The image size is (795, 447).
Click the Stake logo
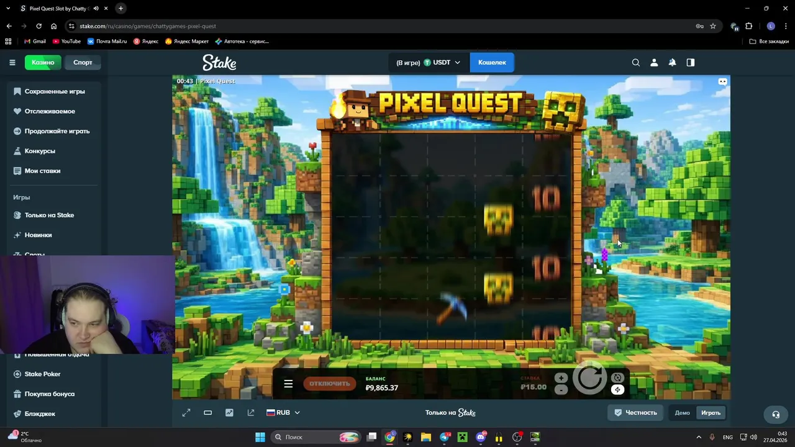[x=219, y=62]
